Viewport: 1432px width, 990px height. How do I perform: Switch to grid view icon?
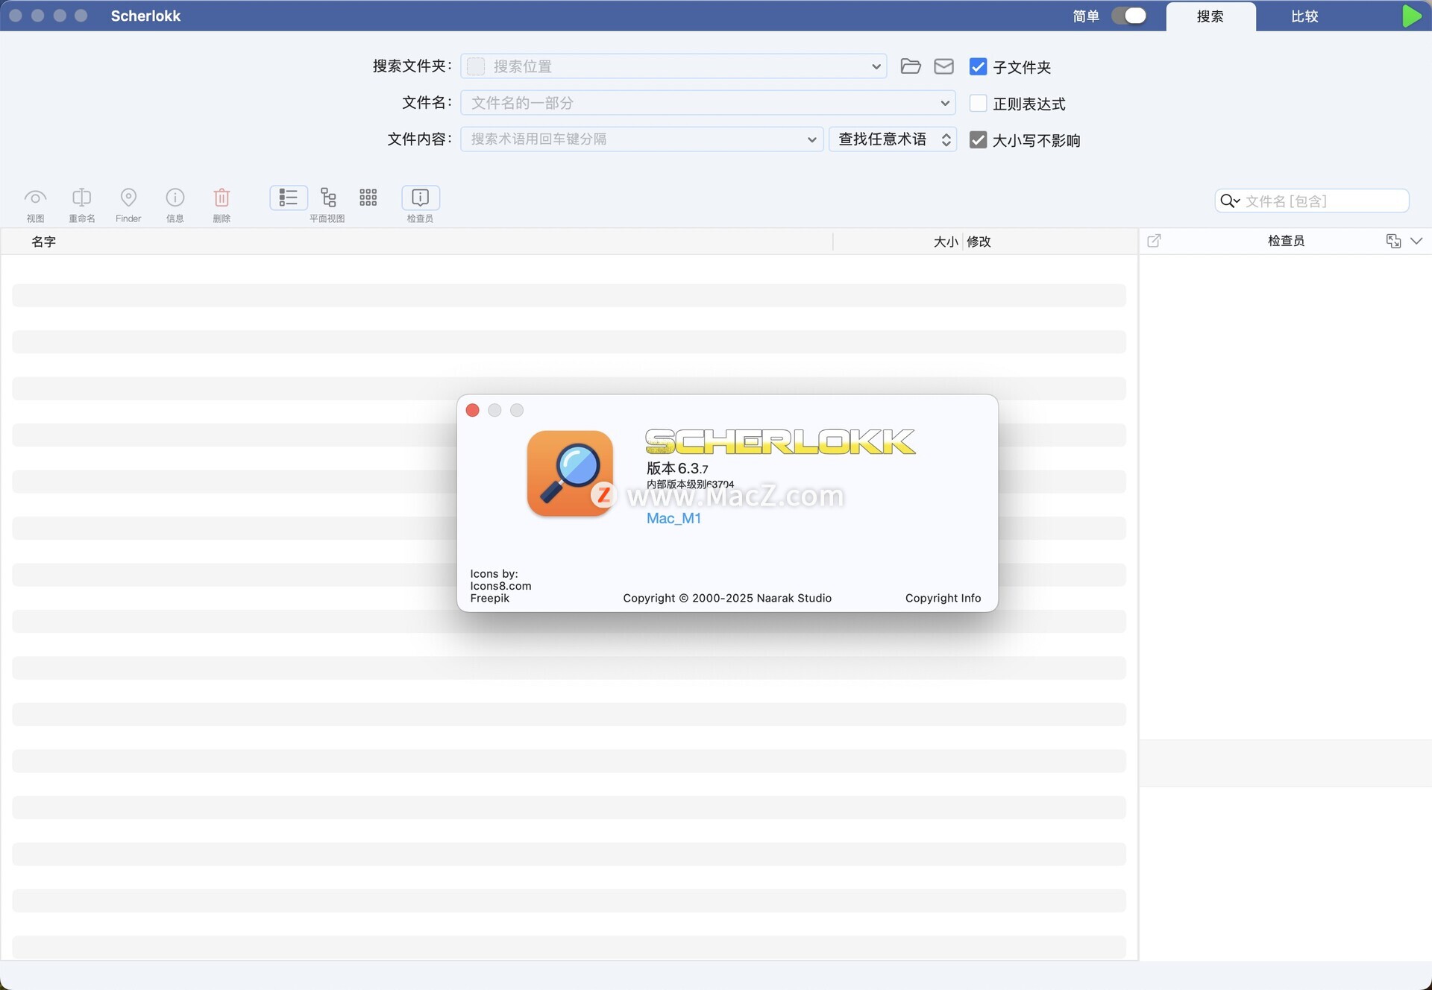tap(368, 198)
